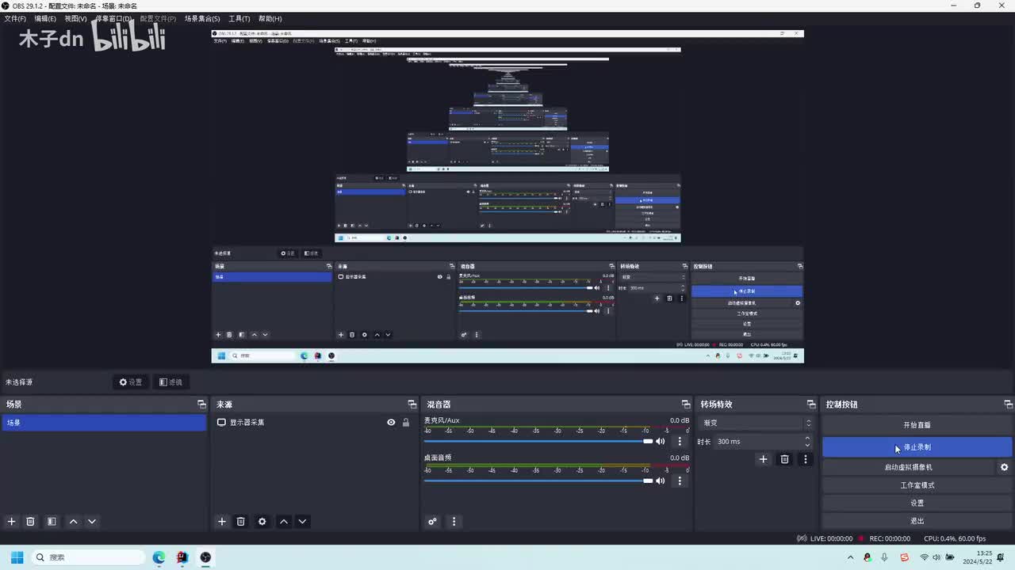Open the 视图(V) menu
Screen dimensions: 1015x570
[75, 18]
